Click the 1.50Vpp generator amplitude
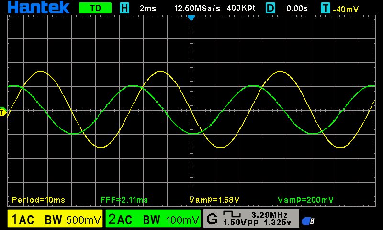Screen dimensions: 383x230 pyautogui.click(x=241, y=222)
